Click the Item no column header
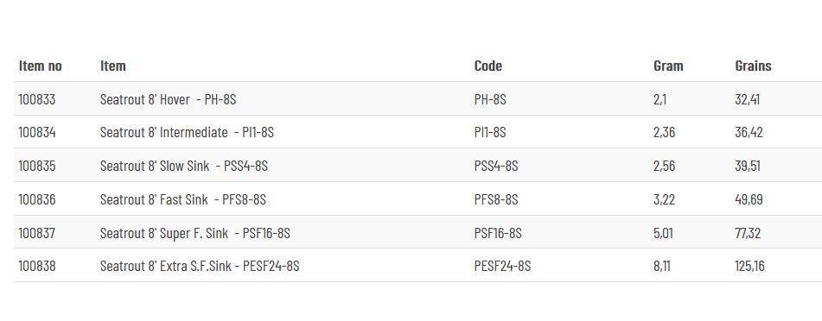The image size is (822, 321). tap(41, 66)
